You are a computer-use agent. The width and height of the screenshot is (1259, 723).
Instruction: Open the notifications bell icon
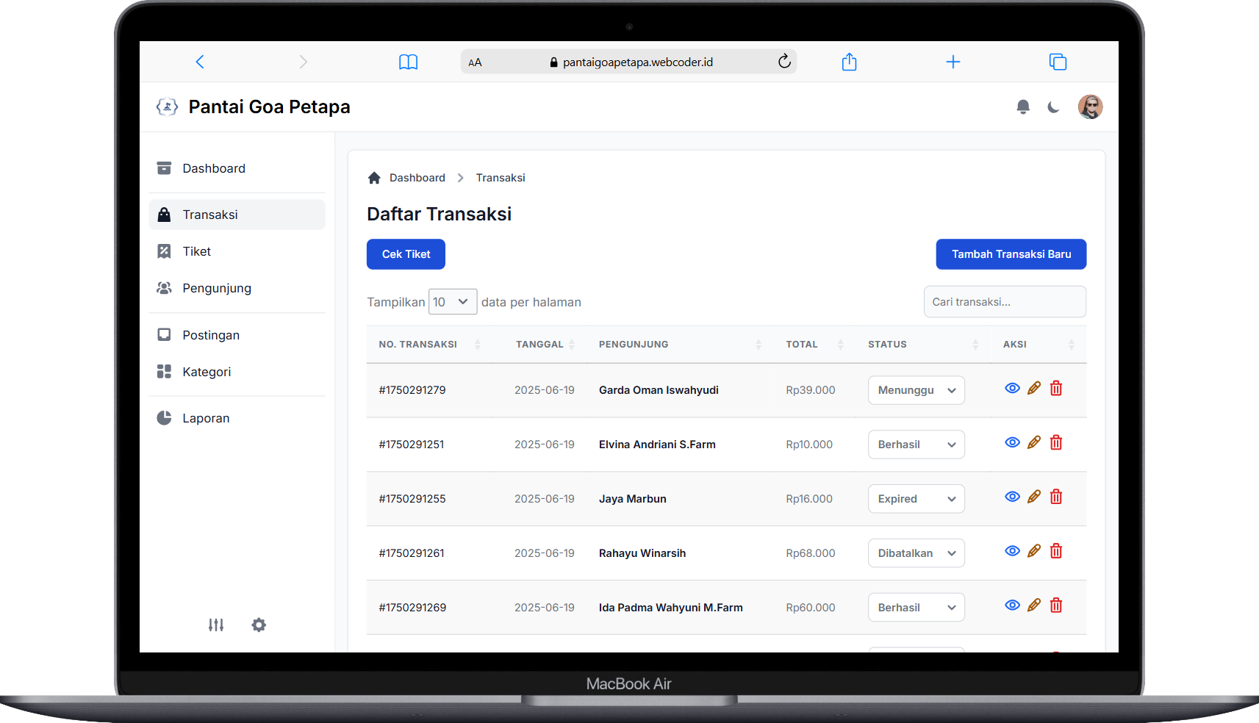[x=1023, y=107]
